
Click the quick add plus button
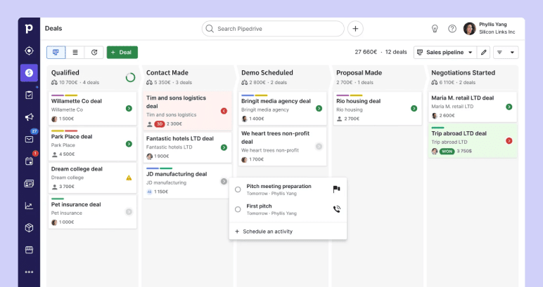355,29
